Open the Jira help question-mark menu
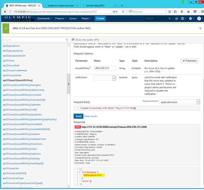Image resolution: width=204 pixels, height=190 pixels. point(183,19)
